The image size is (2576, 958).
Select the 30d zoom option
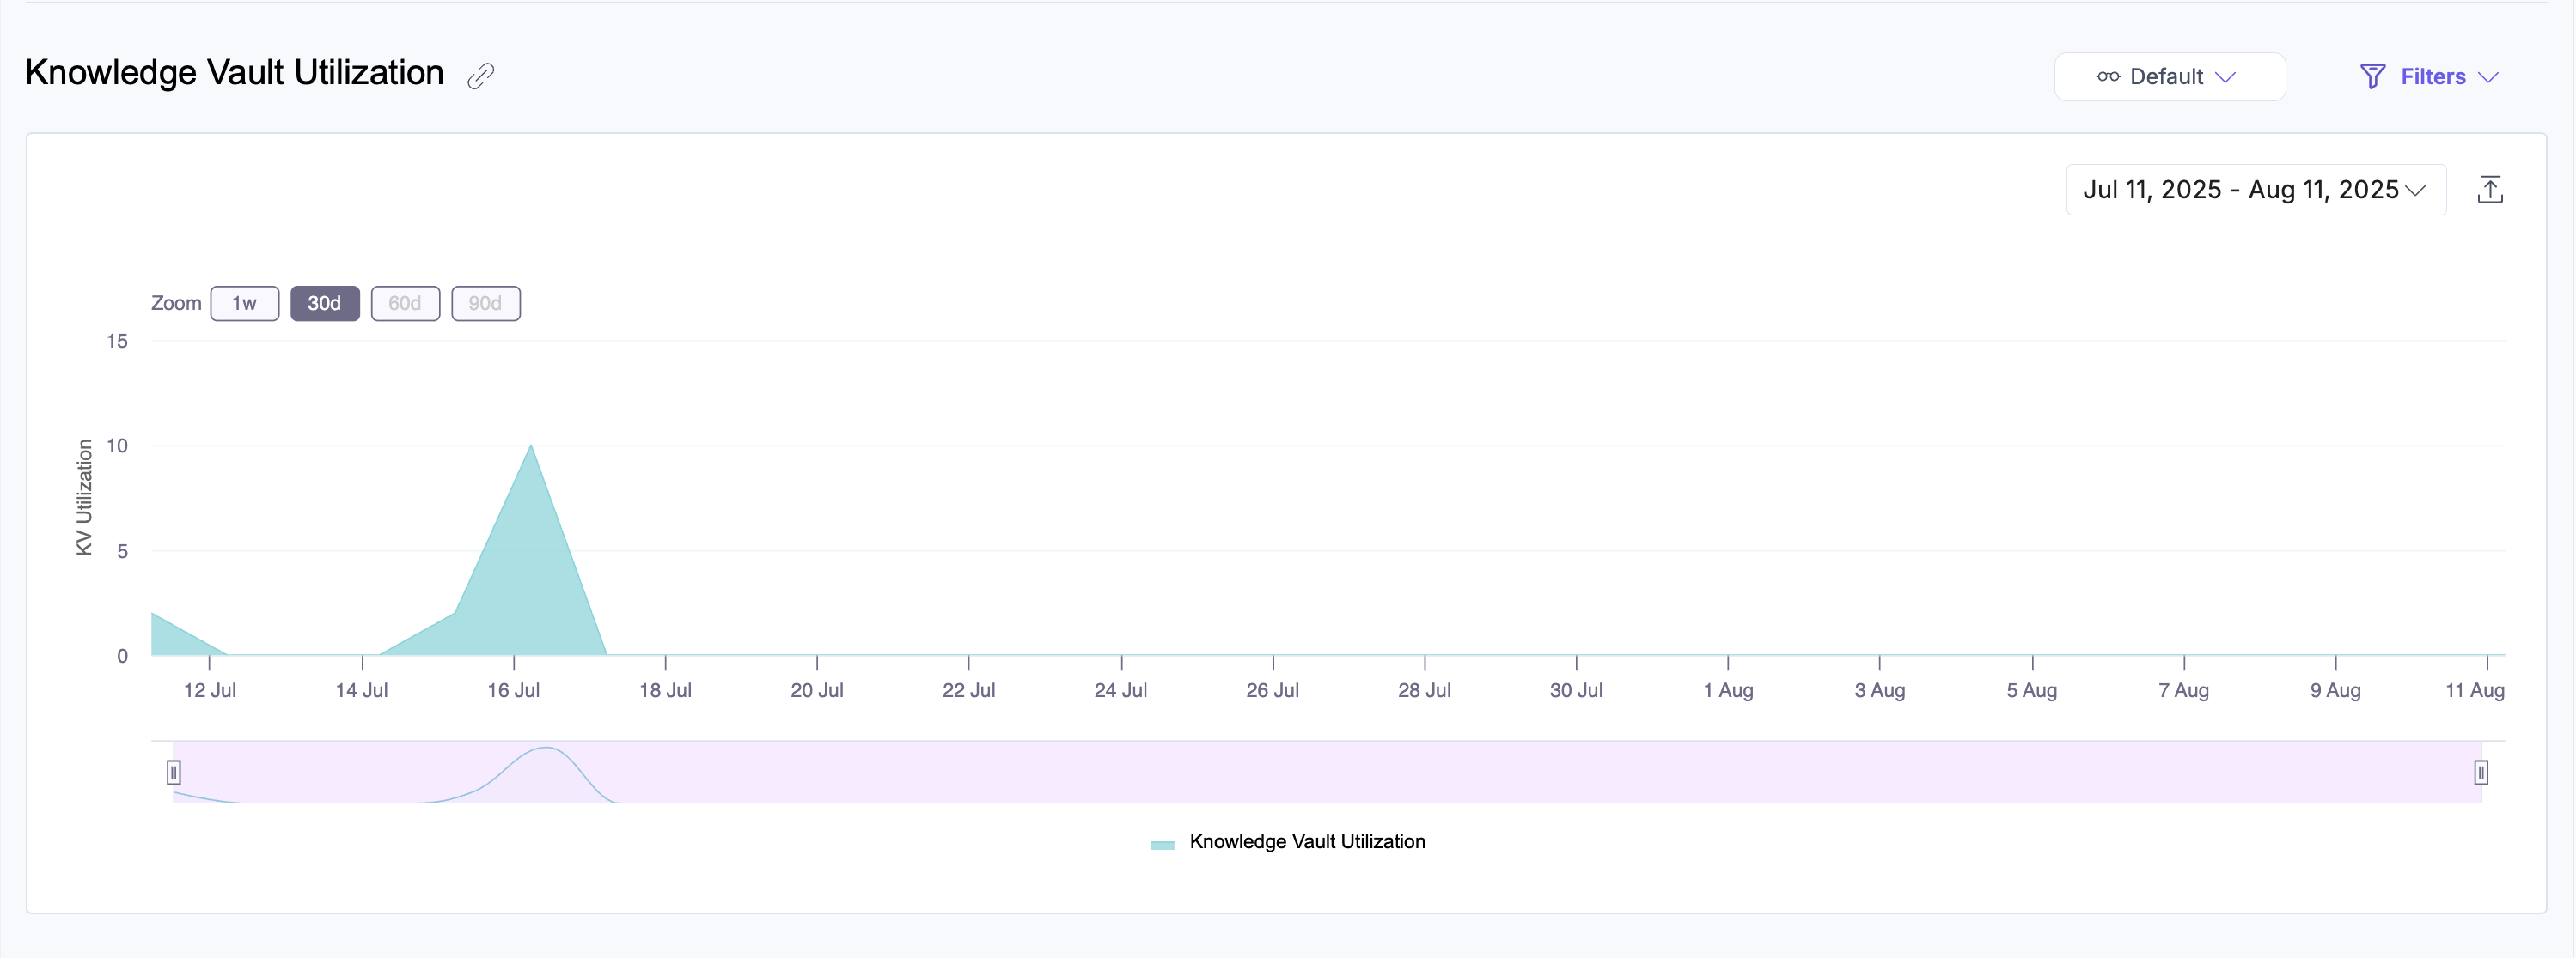(x=324, y=304)
